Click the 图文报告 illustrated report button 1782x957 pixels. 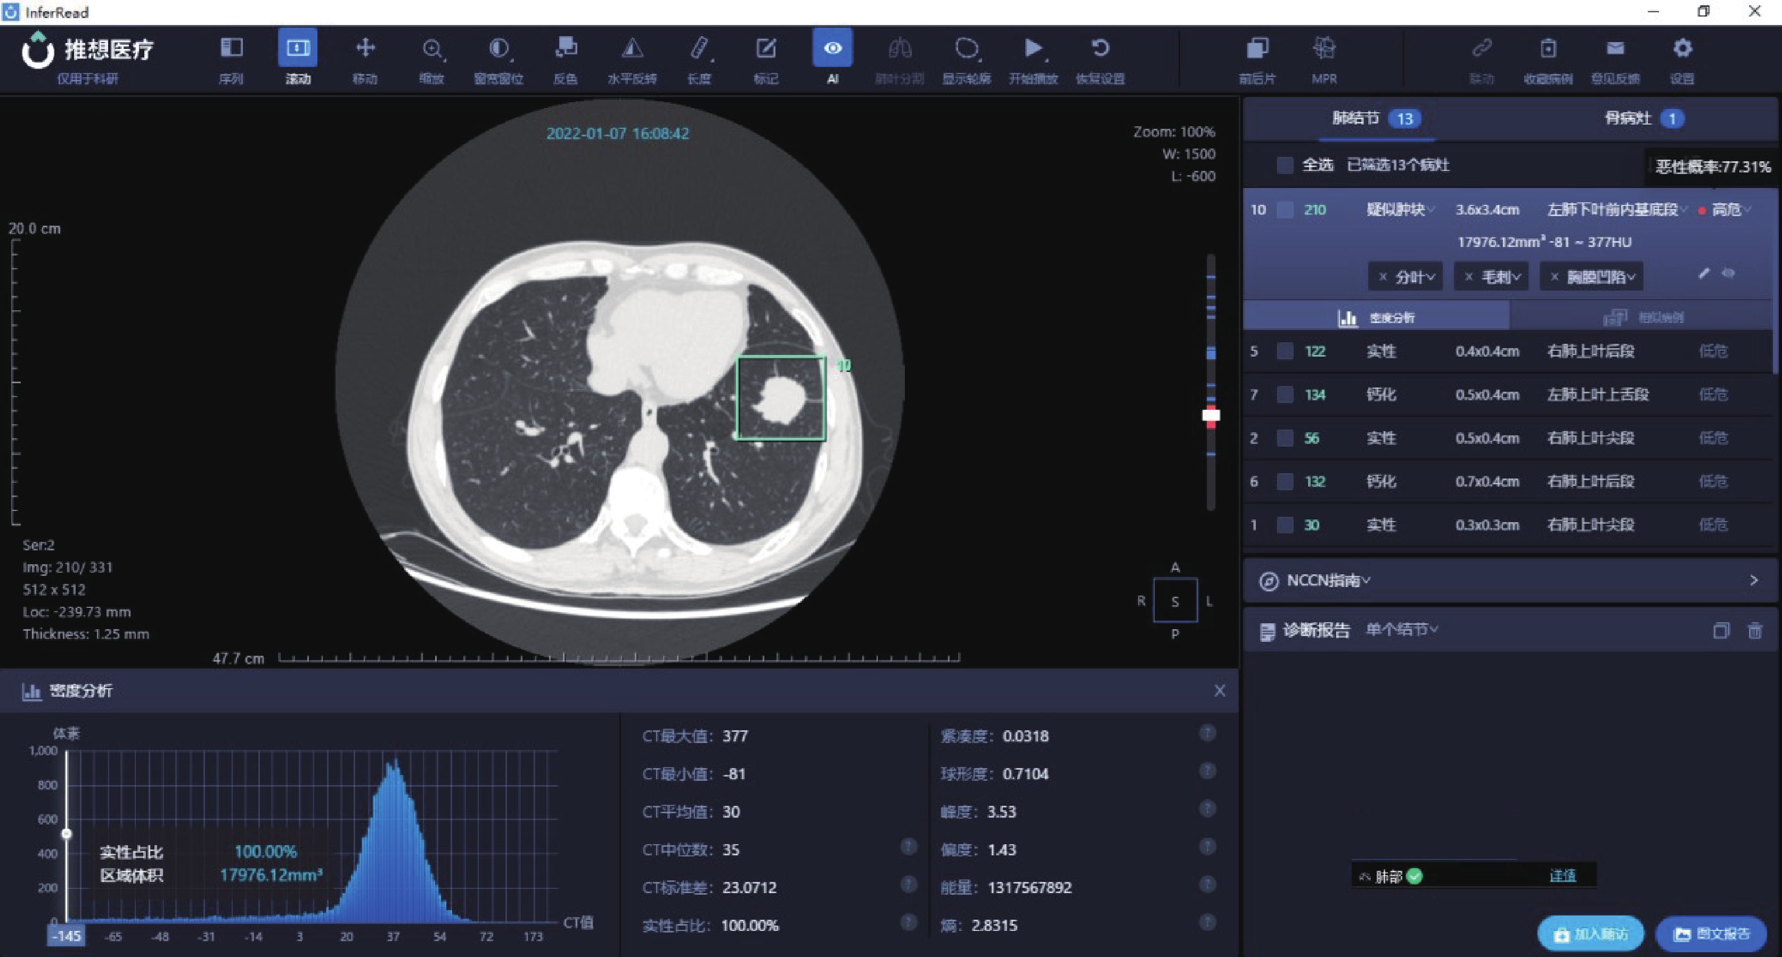coord(1711,934)
